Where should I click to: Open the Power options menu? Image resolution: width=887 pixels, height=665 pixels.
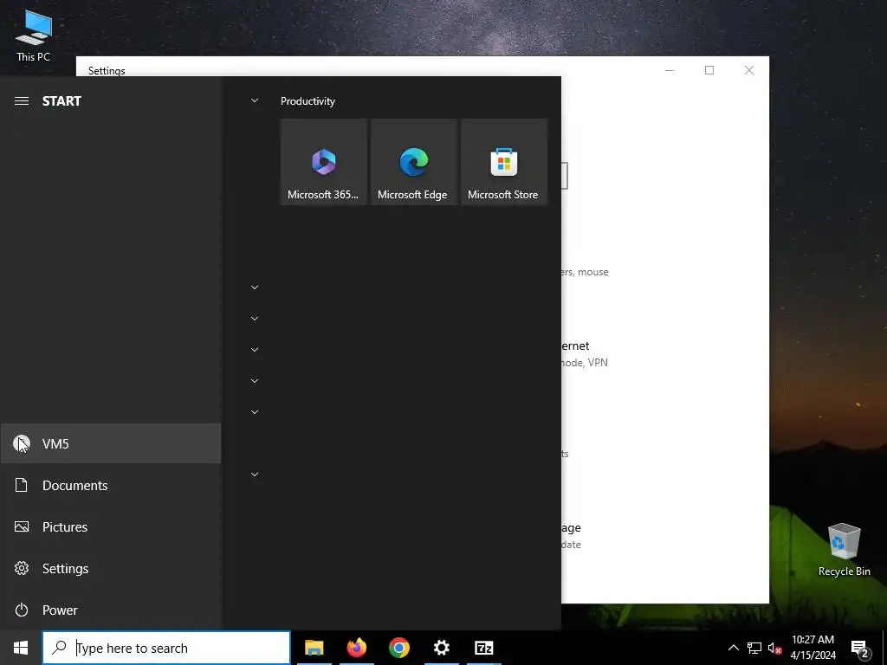pyautogui.click(x=111, y=610)
